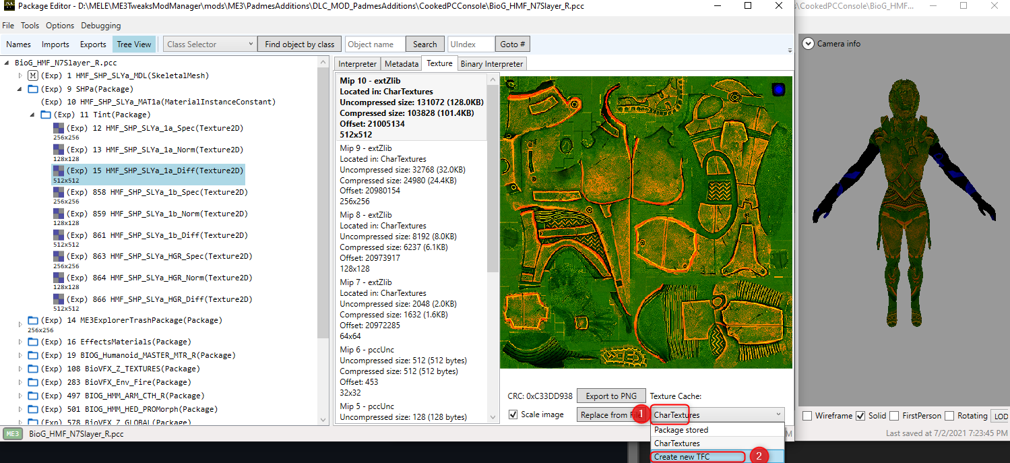Viewport: 1010px width, 463px height.
Task: Click the Object name input field
Action: click(375, 44)
